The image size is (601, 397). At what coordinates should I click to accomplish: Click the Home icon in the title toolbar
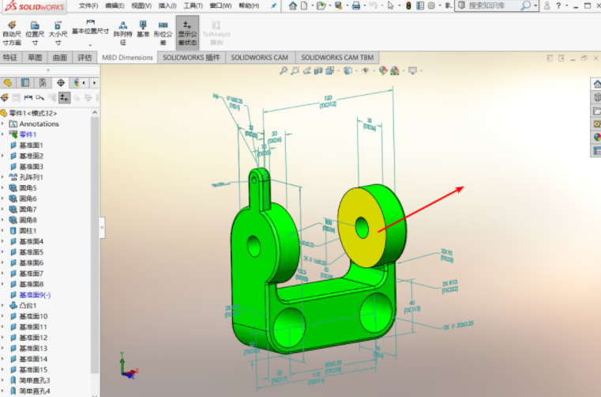click(x=293, y=6)
